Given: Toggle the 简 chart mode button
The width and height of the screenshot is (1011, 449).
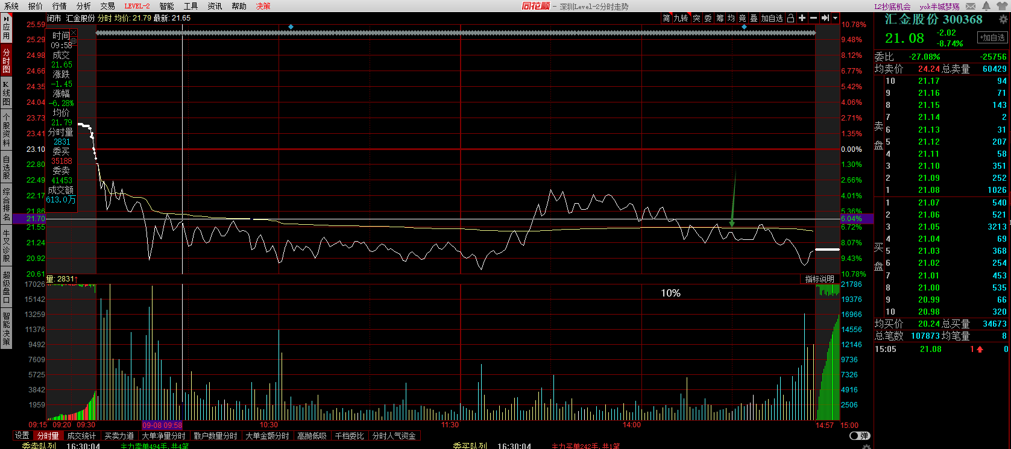Looking at the screenshot, I should pyautogui.click(x=666, y=18).
